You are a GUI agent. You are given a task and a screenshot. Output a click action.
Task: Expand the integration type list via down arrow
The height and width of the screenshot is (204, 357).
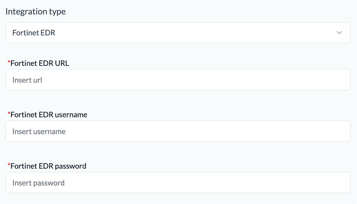pyautogui.click(x=339, y=33)
